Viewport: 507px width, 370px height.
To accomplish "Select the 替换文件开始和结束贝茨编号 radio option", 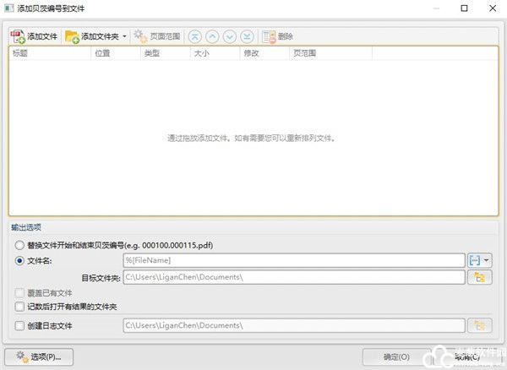I will click(20, 245).
